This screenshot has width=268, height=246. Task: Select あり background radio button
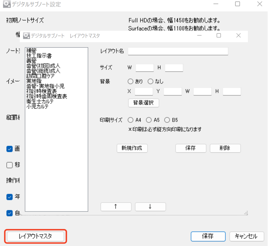pos(130,81)
